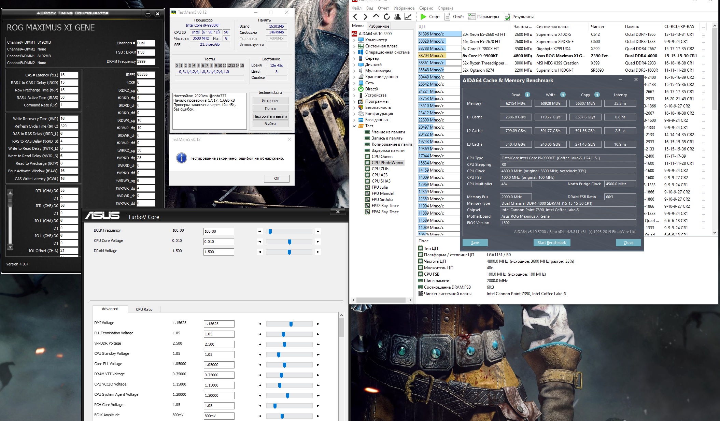Toggle the Тип ЦП field checkbox
This screenshot has height=421, width=720.
click(421, 248)
